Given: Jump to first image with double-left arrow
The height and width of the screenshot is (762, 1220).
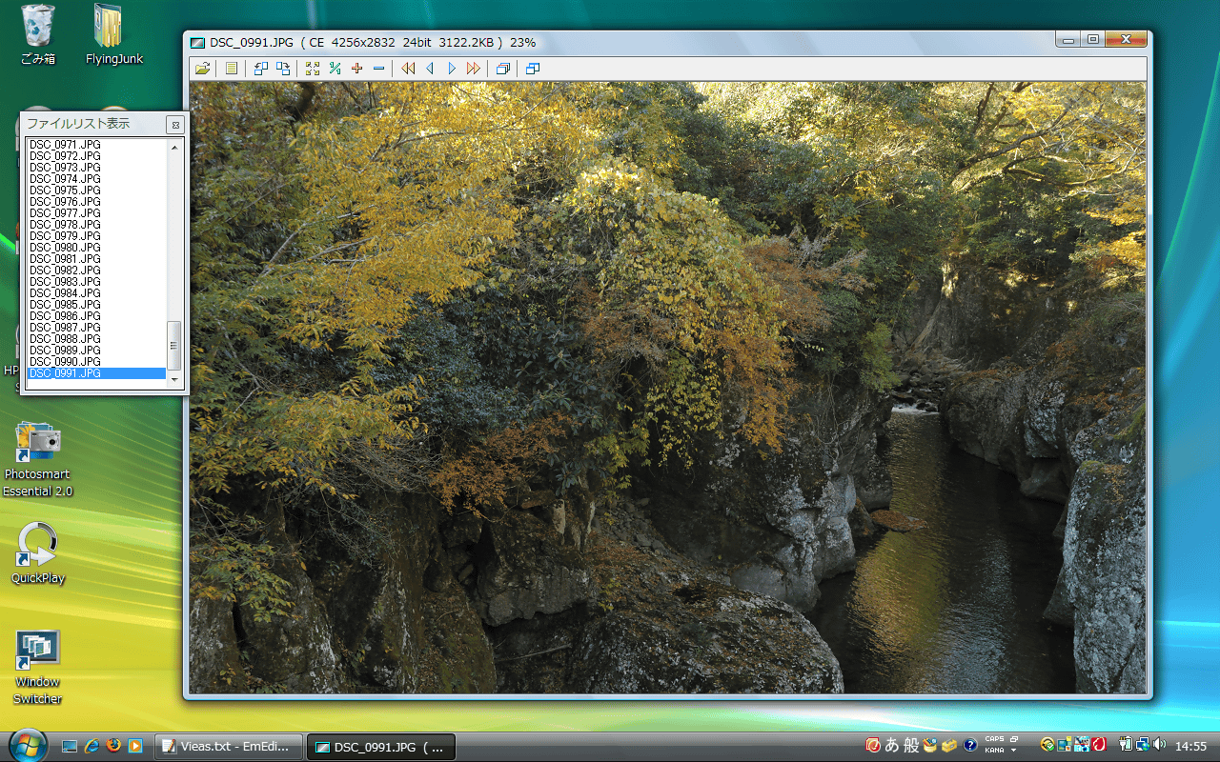Looking at the screenshot, I should [x=408, y=69].
